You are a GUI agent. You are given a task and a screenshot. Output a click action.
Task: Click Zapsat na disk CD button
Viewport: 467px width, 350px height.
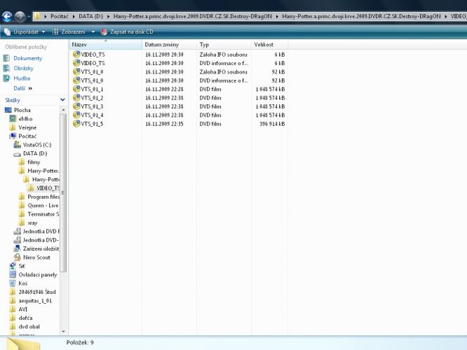click(x=127, y=31)
